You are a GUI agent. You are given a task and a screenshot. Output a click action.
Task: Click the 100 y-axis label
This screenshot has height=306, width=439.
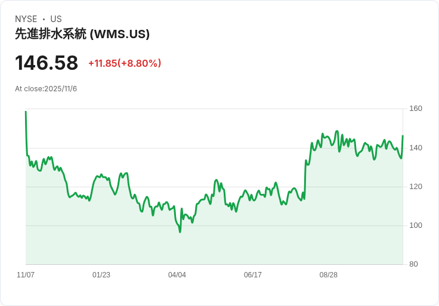[x=416, y=225]
